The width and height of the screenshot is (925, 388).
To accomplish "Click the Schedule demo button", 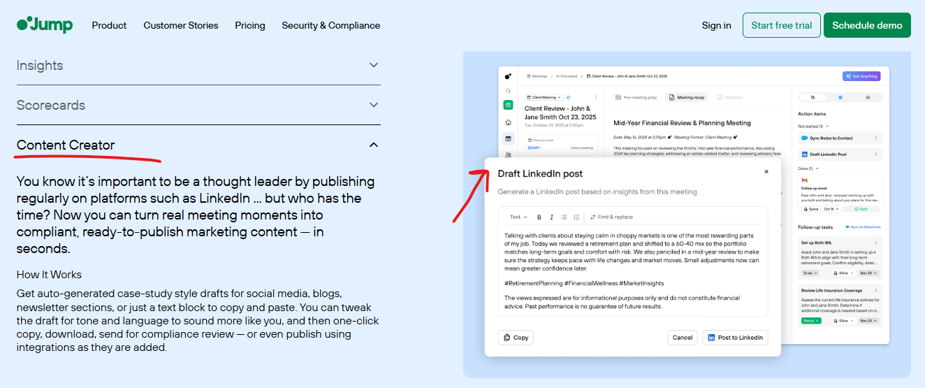I will point(867,25).
